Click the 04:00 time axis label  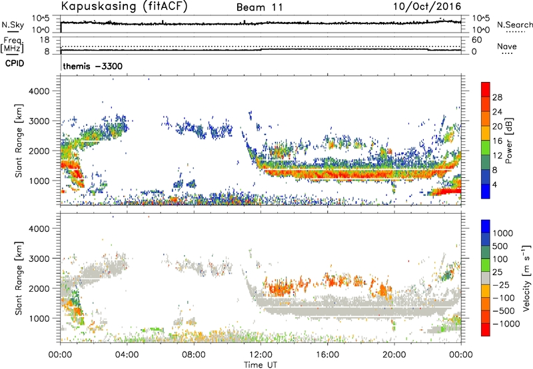coord(127,355)
